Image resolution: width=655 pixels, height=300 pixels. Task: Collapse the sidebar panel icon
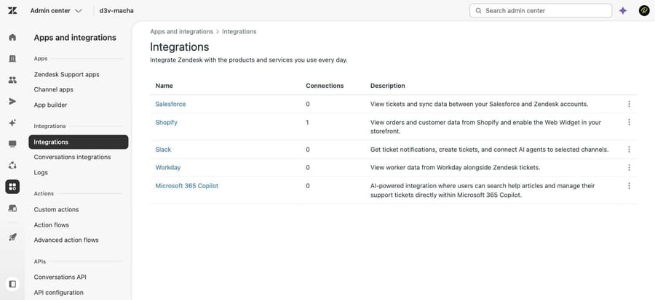coord(12,284)
